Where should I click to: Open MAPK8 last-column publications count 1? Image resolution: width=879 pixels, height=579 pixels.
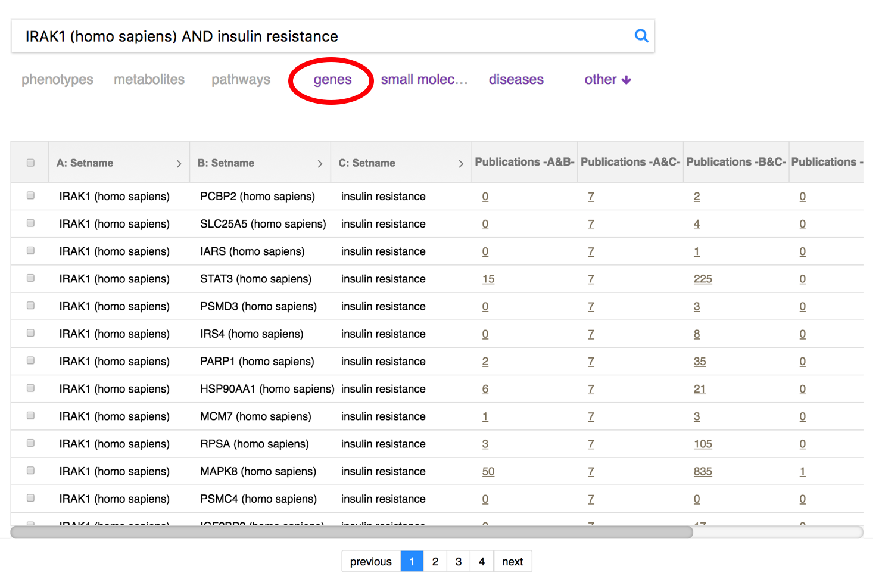click(x=803, y=471)
